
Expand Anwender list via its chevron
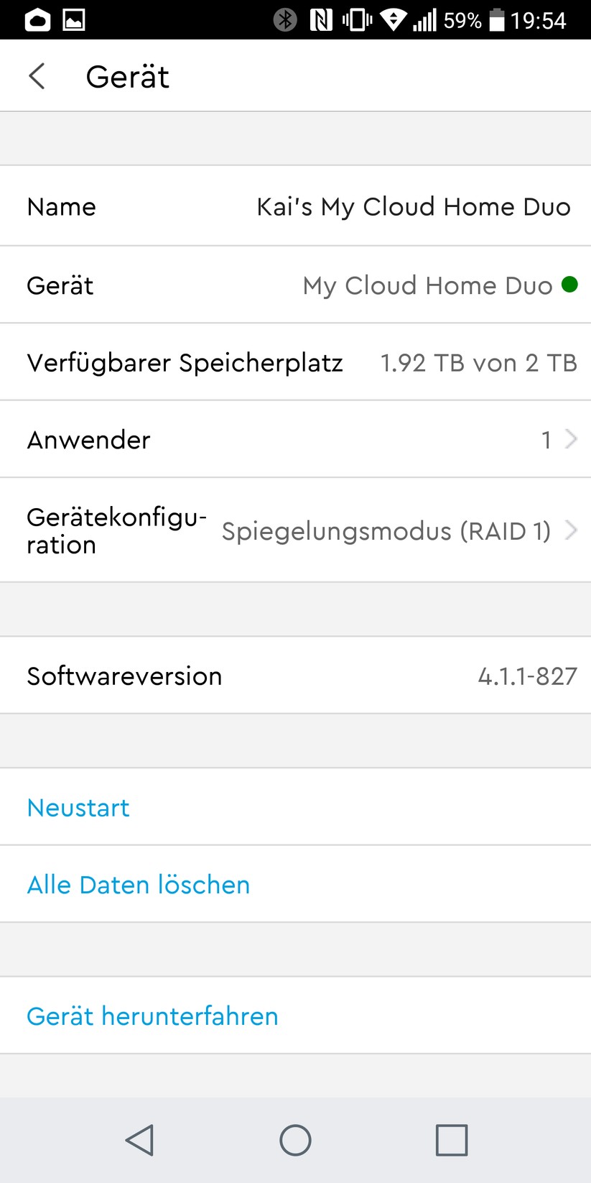pyautogui.click(x=571, y=438)
